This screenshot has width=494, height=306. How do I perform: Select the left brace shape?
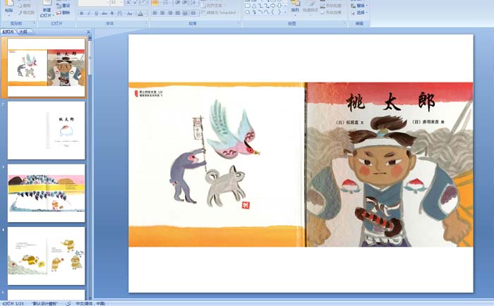[273, 12]
